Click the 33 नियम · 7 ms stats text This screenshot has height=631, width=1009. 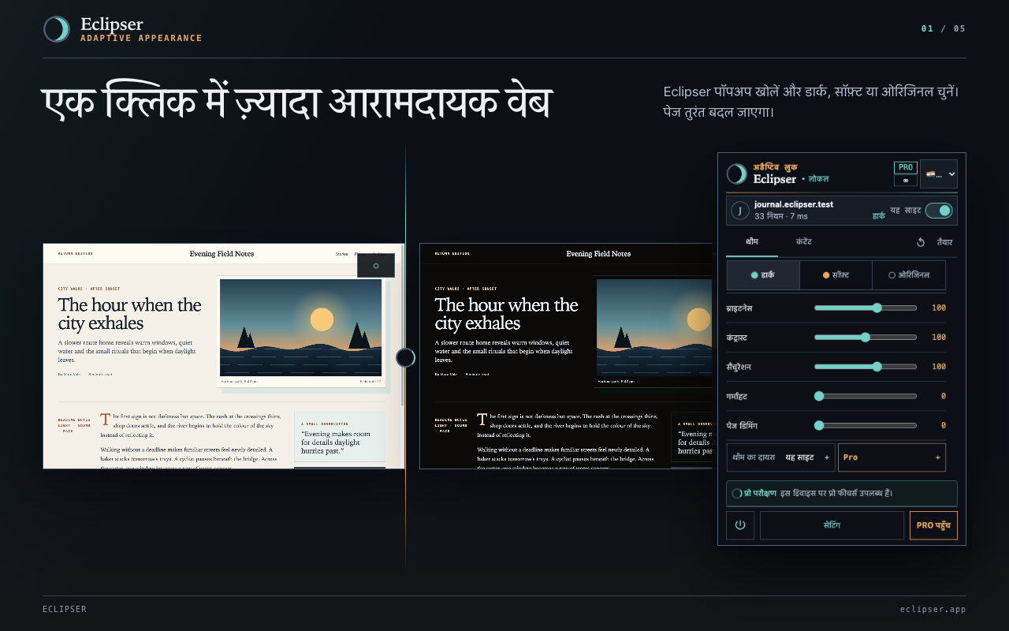781,216
